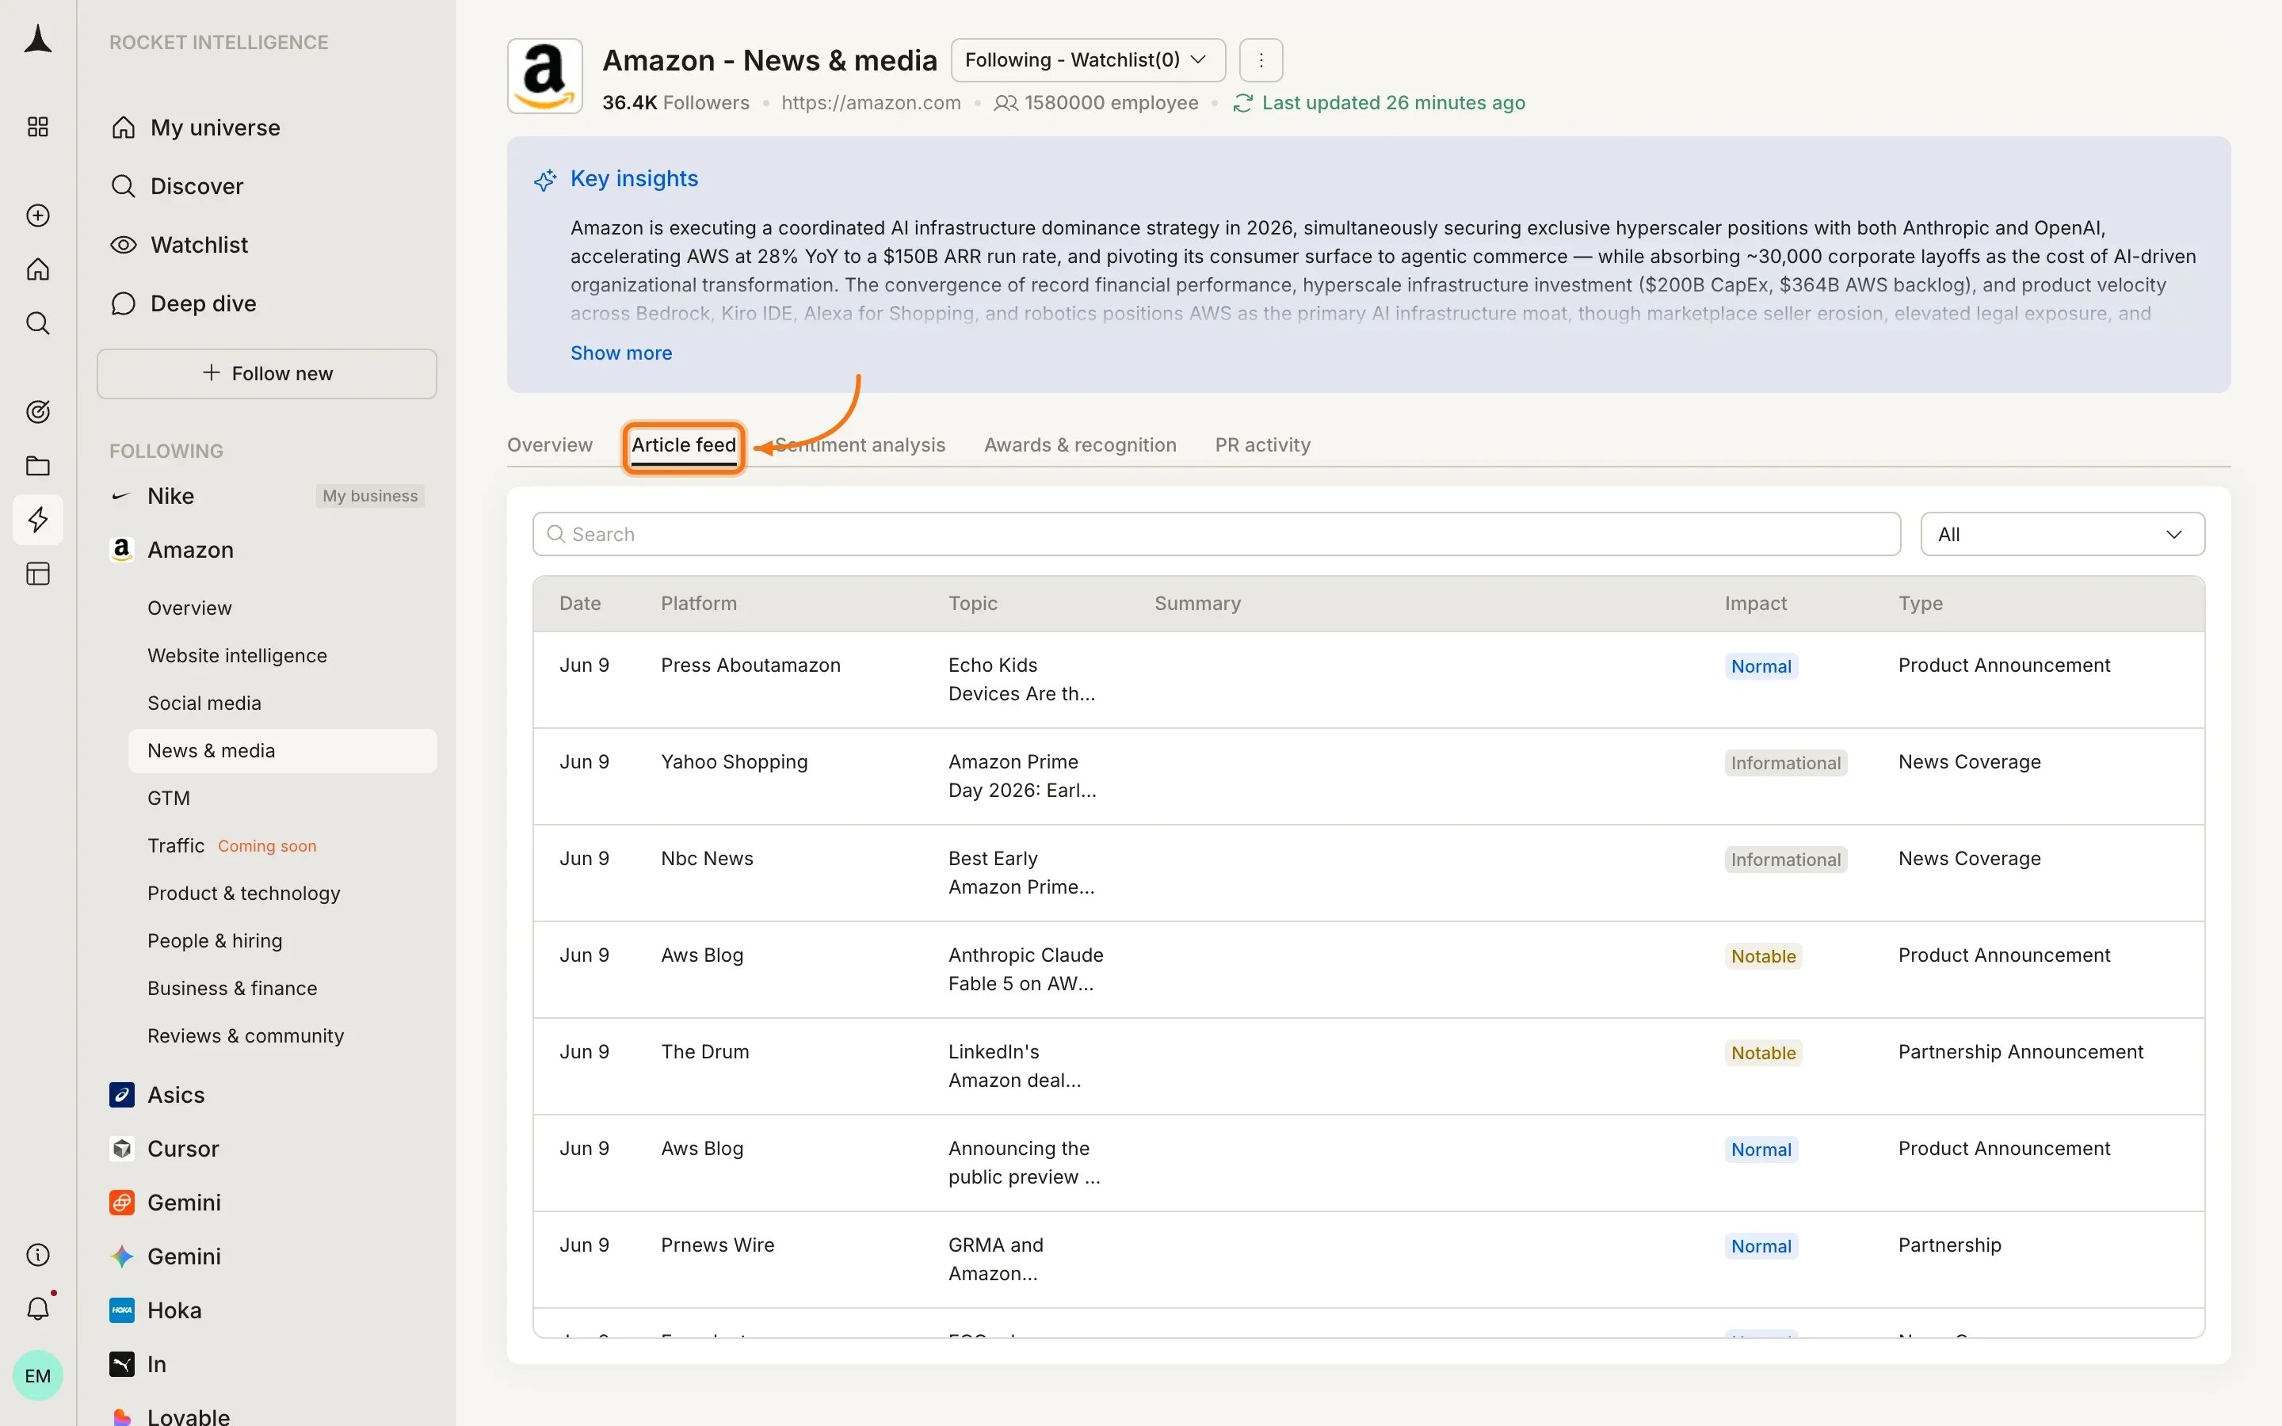
Task: Select Lovable in Following list
Action: click(x=189, y=1415)
